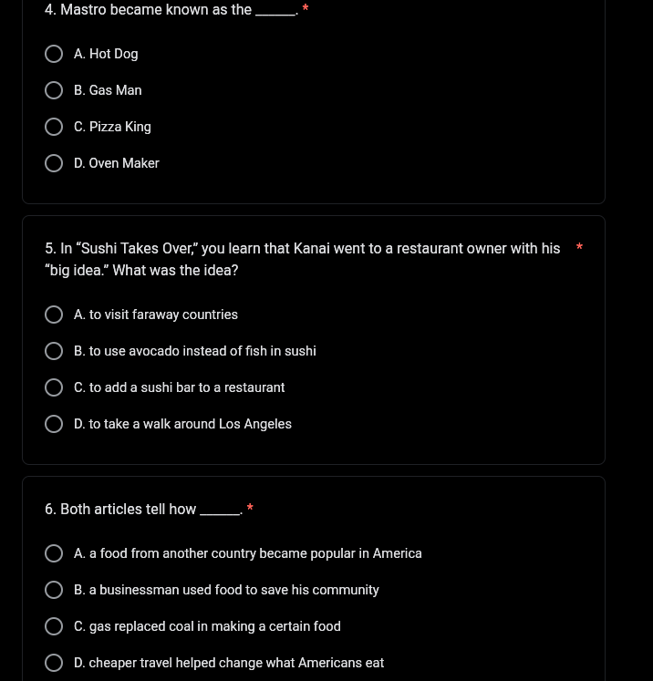
Task: Select A. to visit faraway countries
Action: coord(54,315)
